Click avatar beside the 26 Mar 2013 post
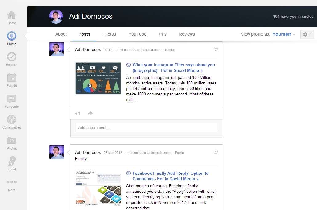317x210 pixels. coord(57,152)
